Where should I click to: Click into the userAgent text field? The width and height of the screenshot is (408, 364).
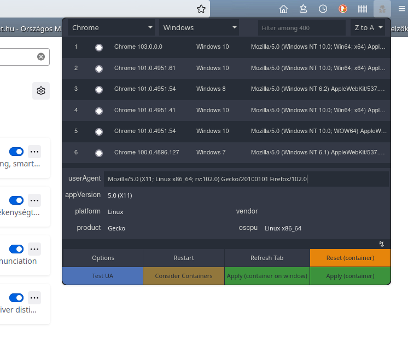[246, 179]
